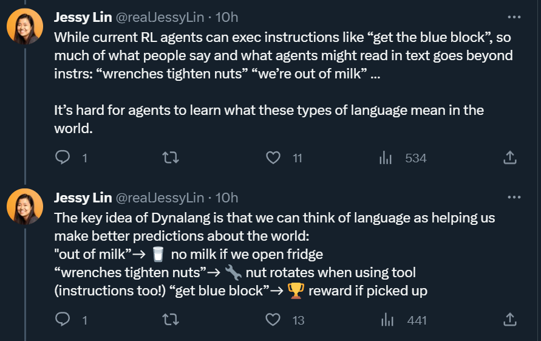
Task: Share the Dynalang tweet via share icon
Action: pos(509,320)
